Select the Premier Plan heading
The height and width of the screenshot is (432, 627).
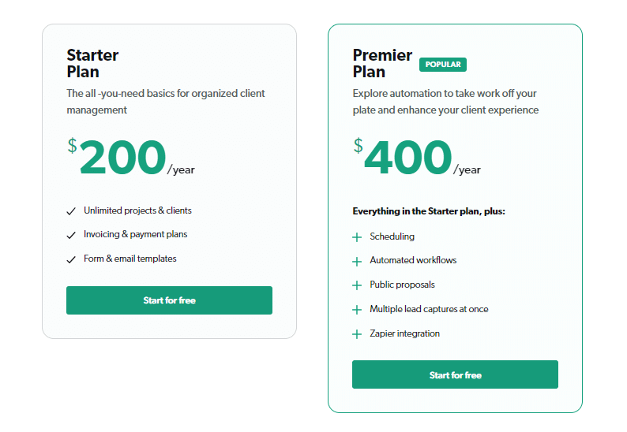pyautogui.click(x=382, y=63)
